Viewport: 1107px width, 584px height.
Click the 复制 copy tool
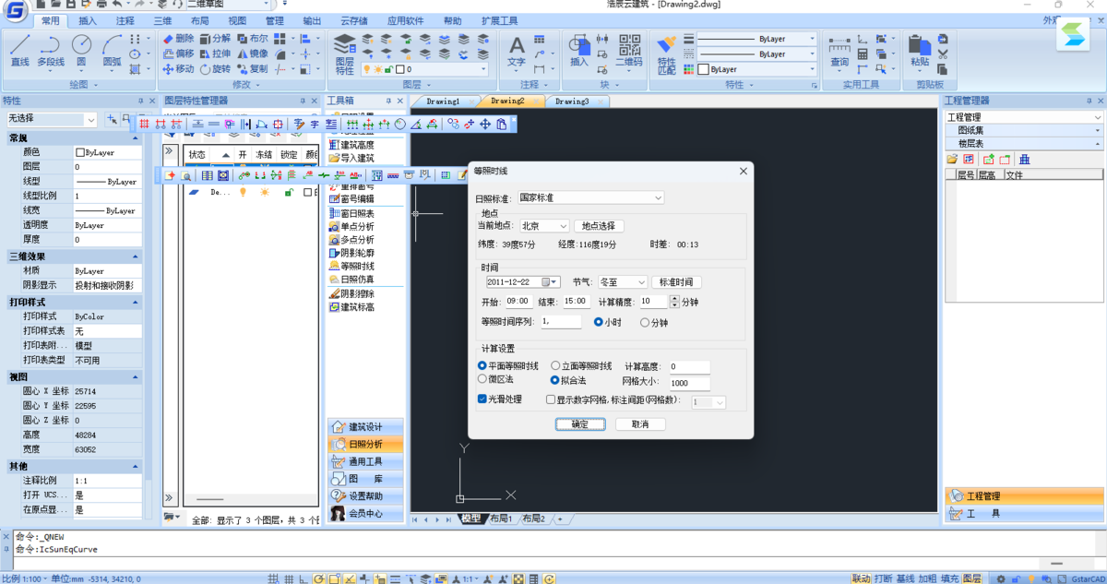[252, 68]
